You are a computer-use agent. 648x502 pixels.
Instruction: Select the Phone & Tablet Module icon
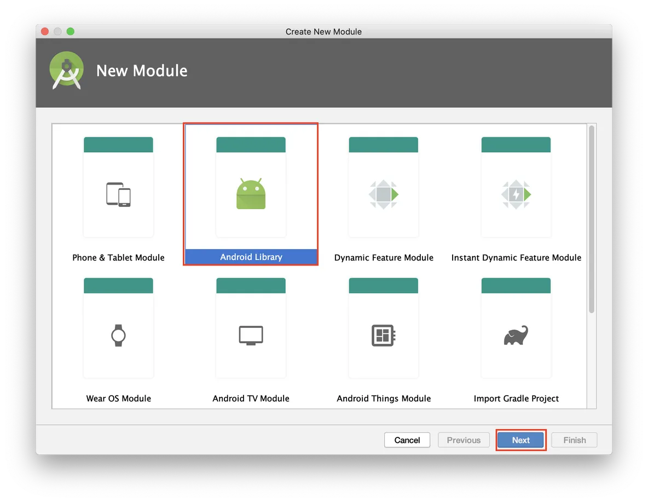pos(118,194)
